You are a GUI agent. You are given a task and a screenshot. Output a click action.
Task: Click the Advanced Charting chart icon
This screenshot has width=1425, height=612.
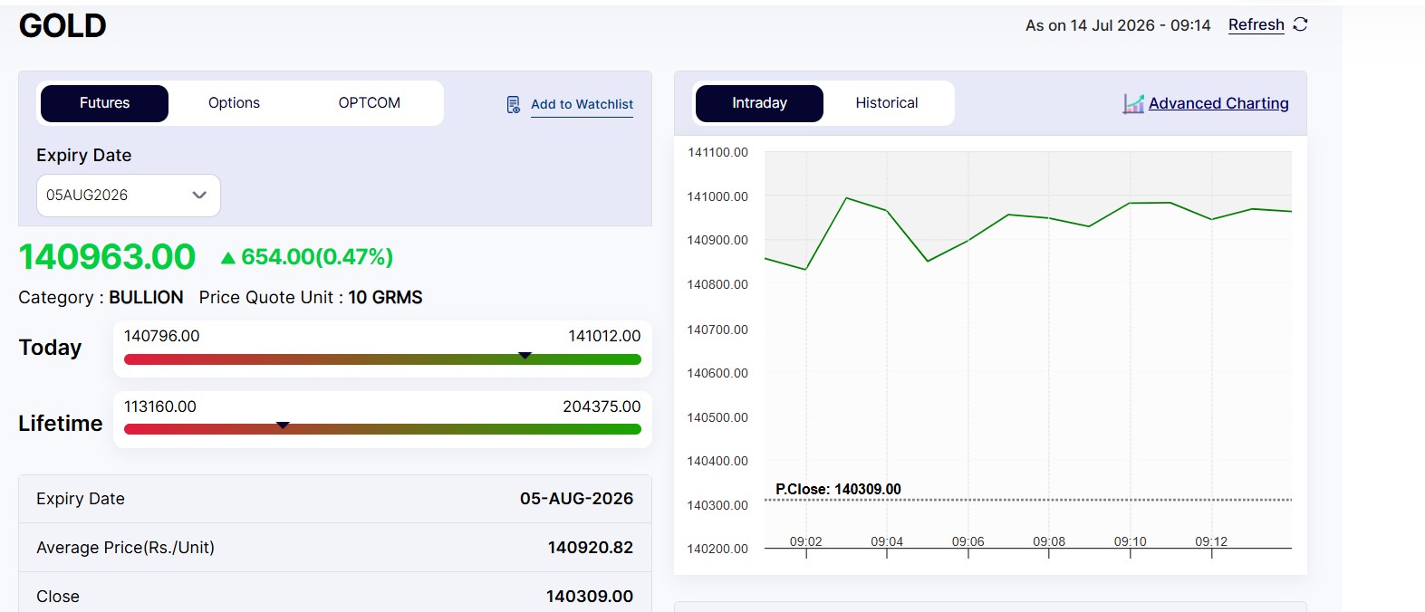click(1133, 103)
